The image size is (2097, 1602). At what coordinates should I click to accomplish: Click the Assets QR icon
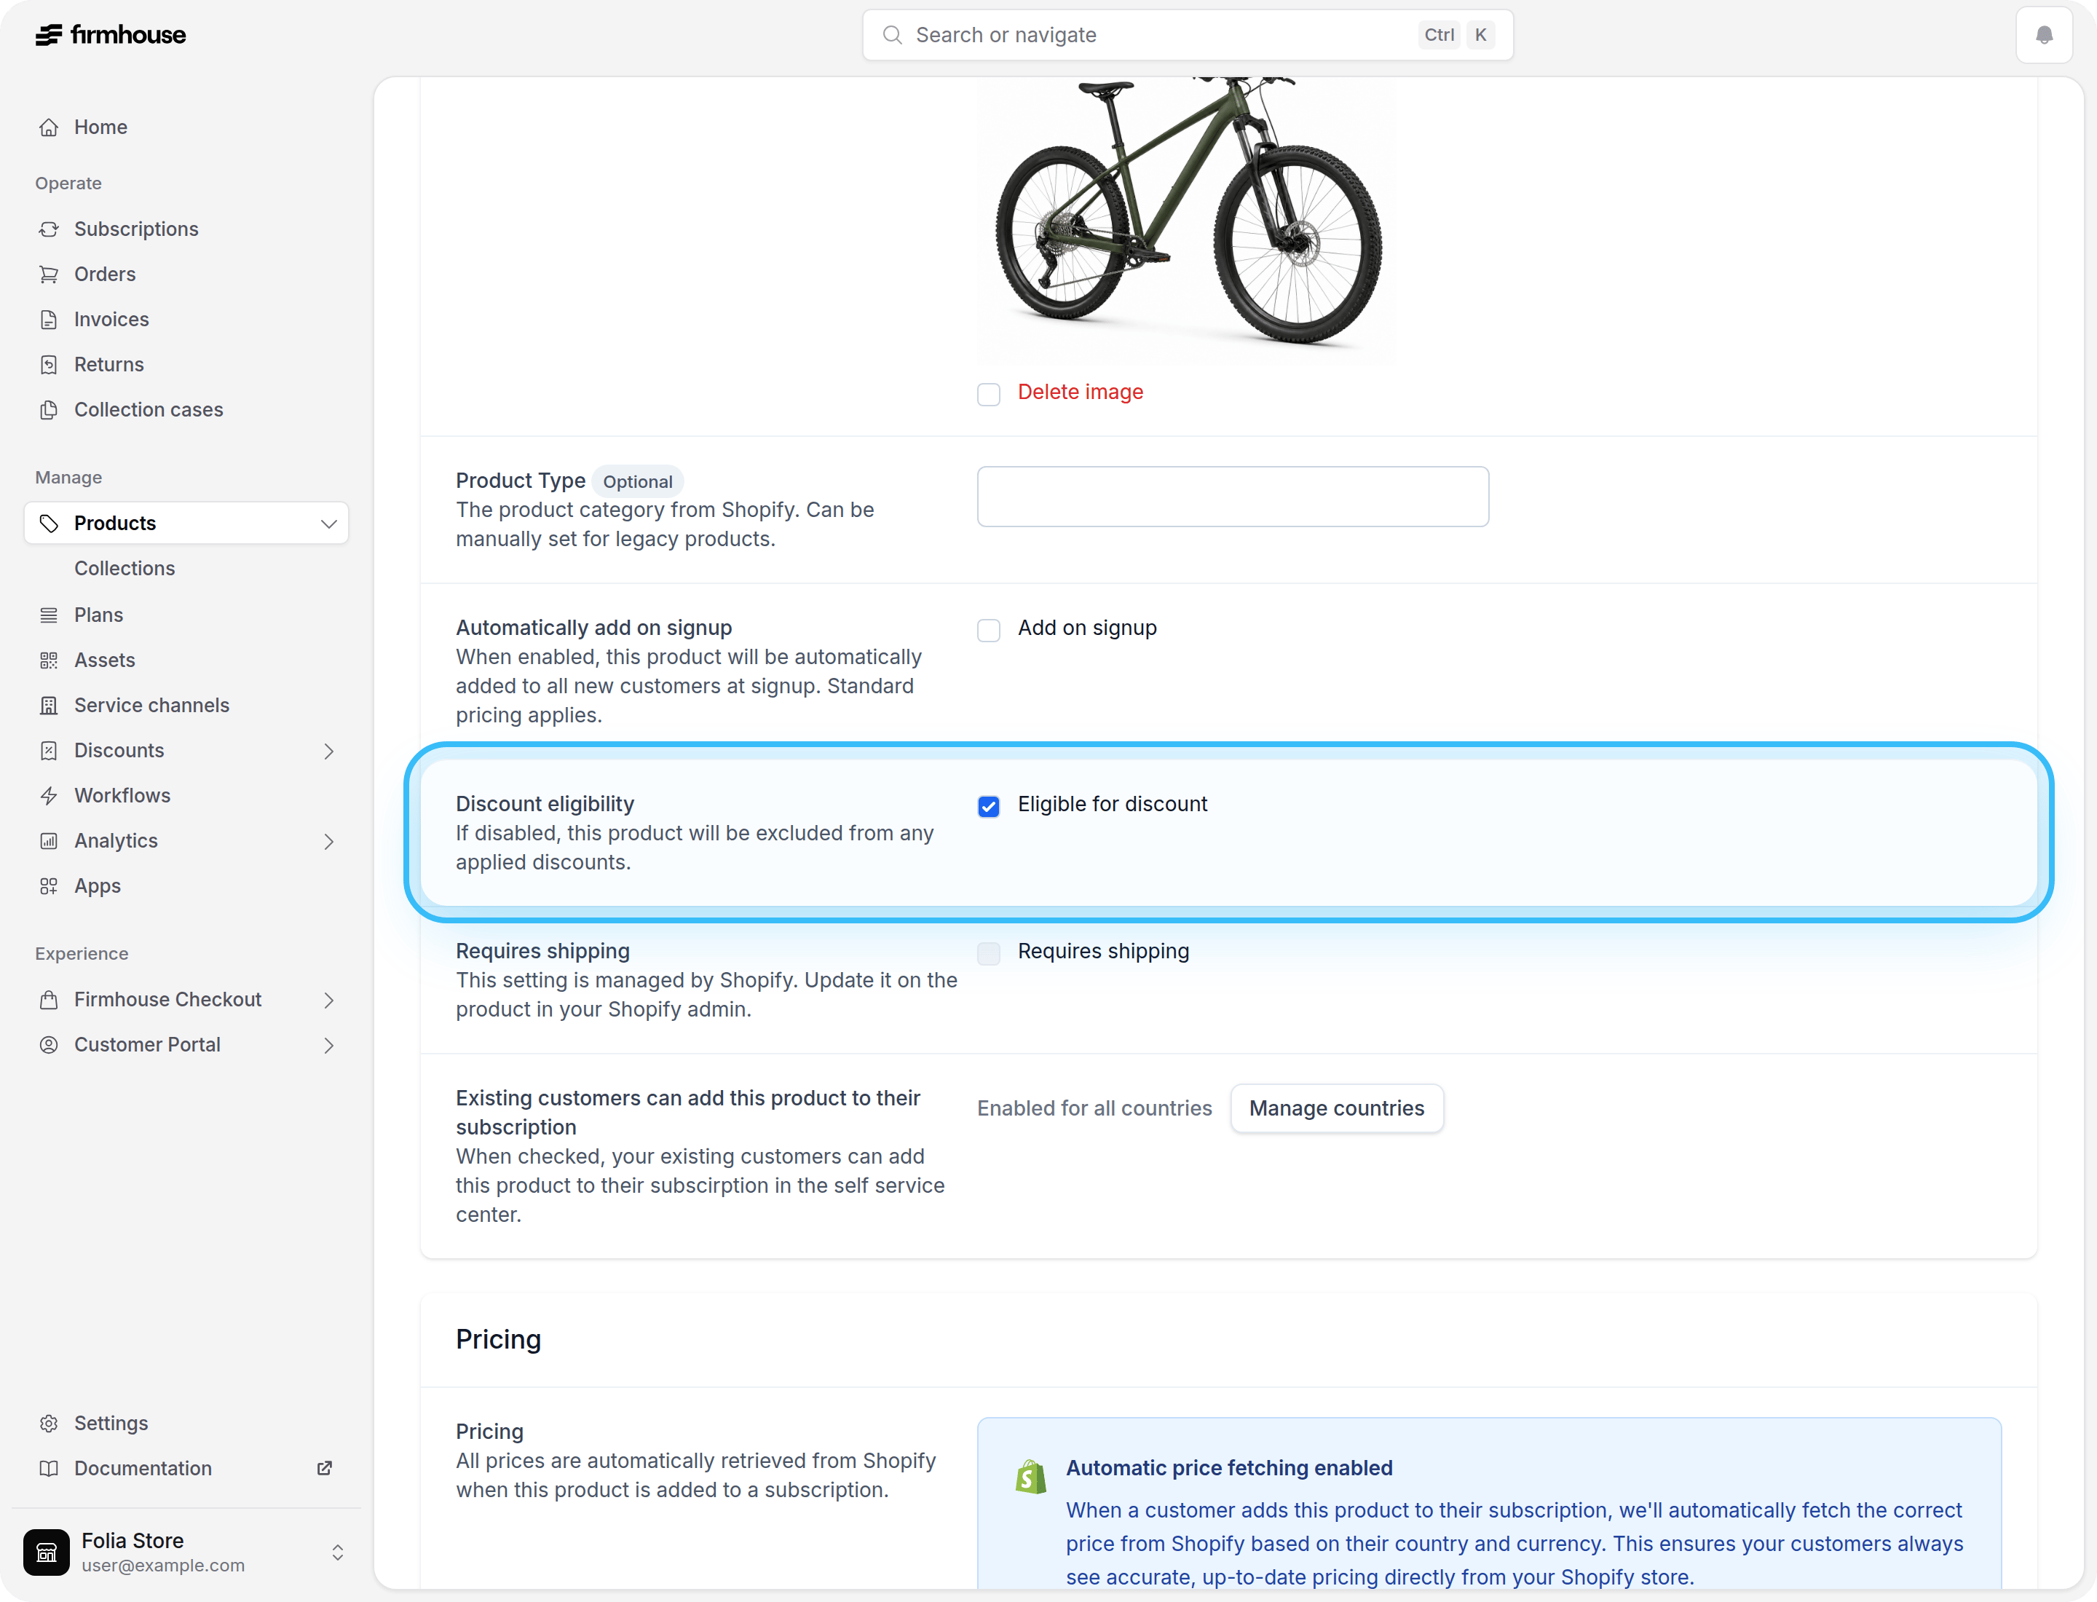point(49,660)
